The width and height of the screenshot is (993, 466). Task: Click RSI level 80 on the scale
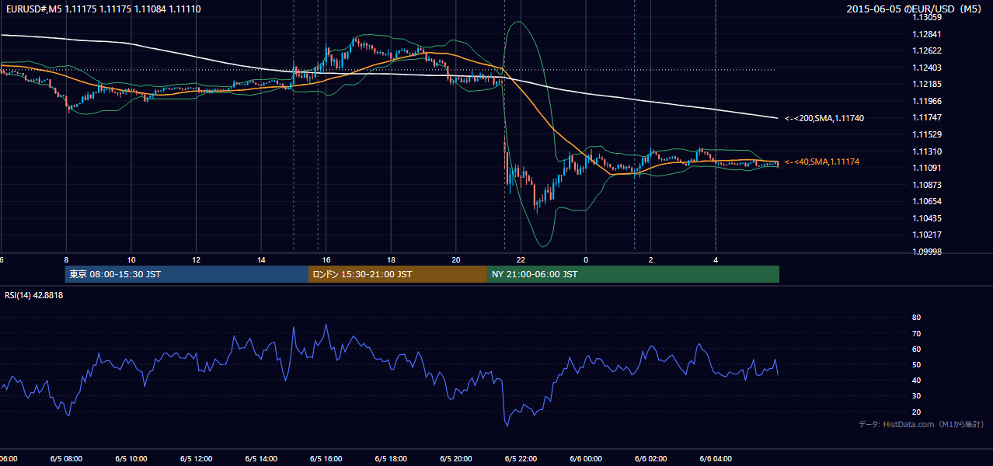[x=916, y=318]
